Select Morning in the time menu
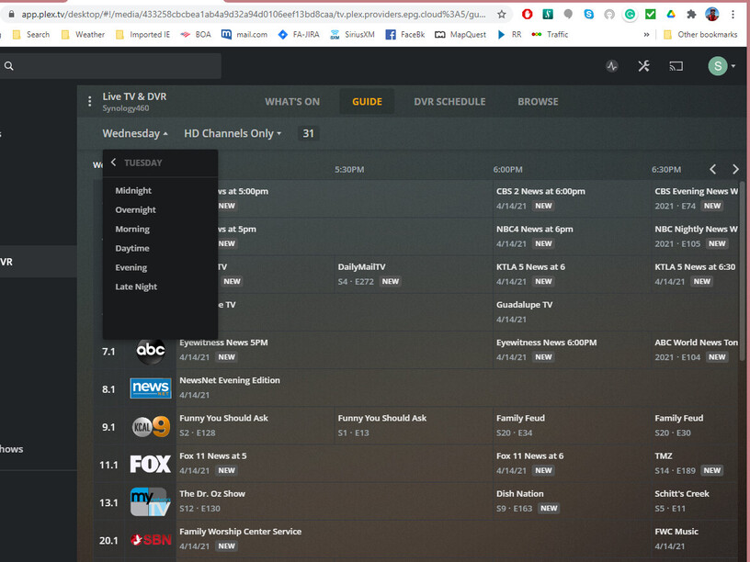This screenshot has width=750, height=562. click(132, 229)
